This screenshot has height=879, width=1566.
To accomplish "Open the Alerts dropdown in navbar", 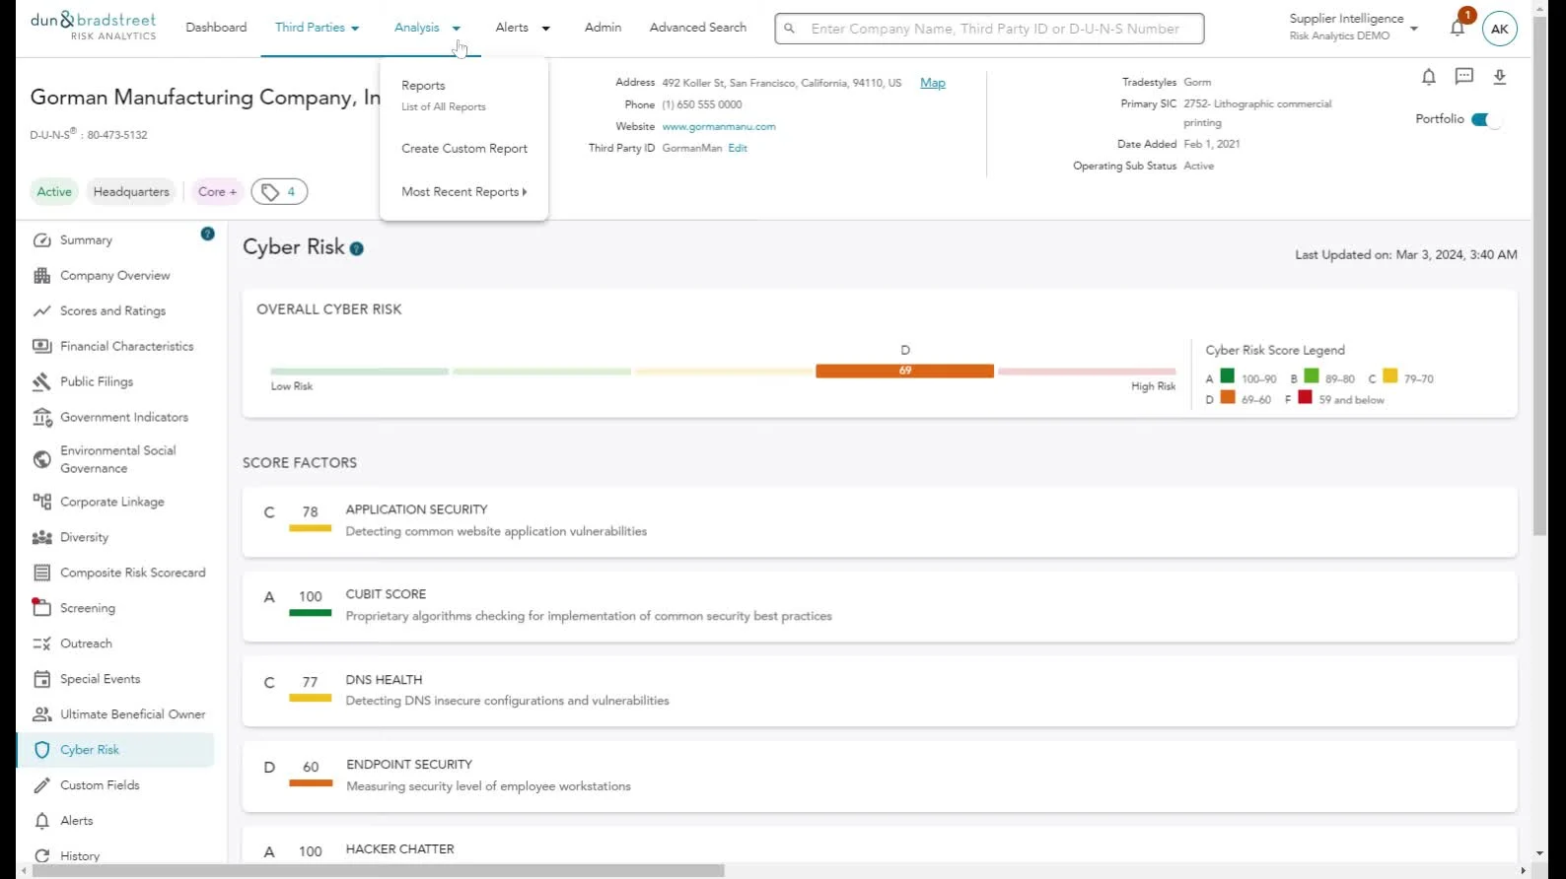I will [x=523, y=28].
